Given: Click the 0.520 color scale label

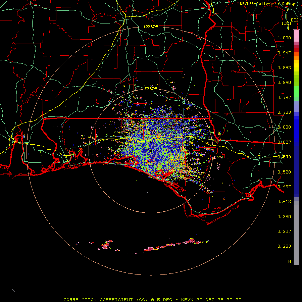Looking at the screenshot, I should tap(284, 172).
